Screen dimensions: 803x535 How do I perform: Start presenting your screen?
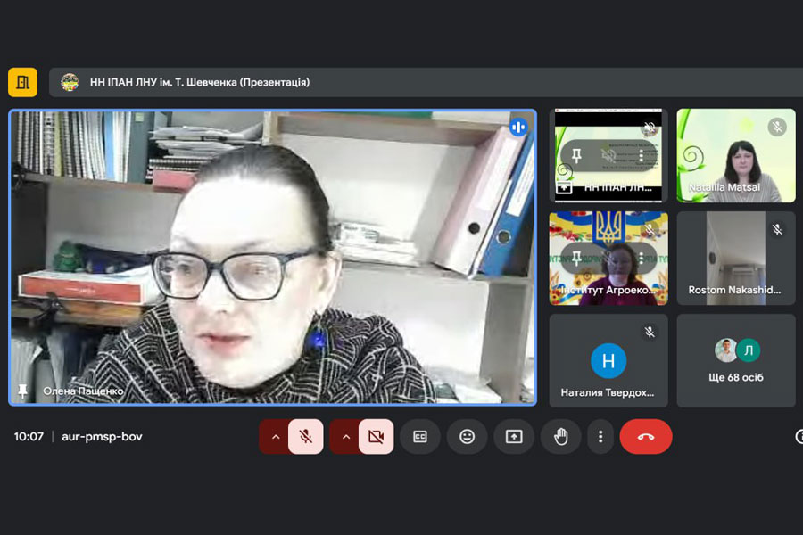514,437
